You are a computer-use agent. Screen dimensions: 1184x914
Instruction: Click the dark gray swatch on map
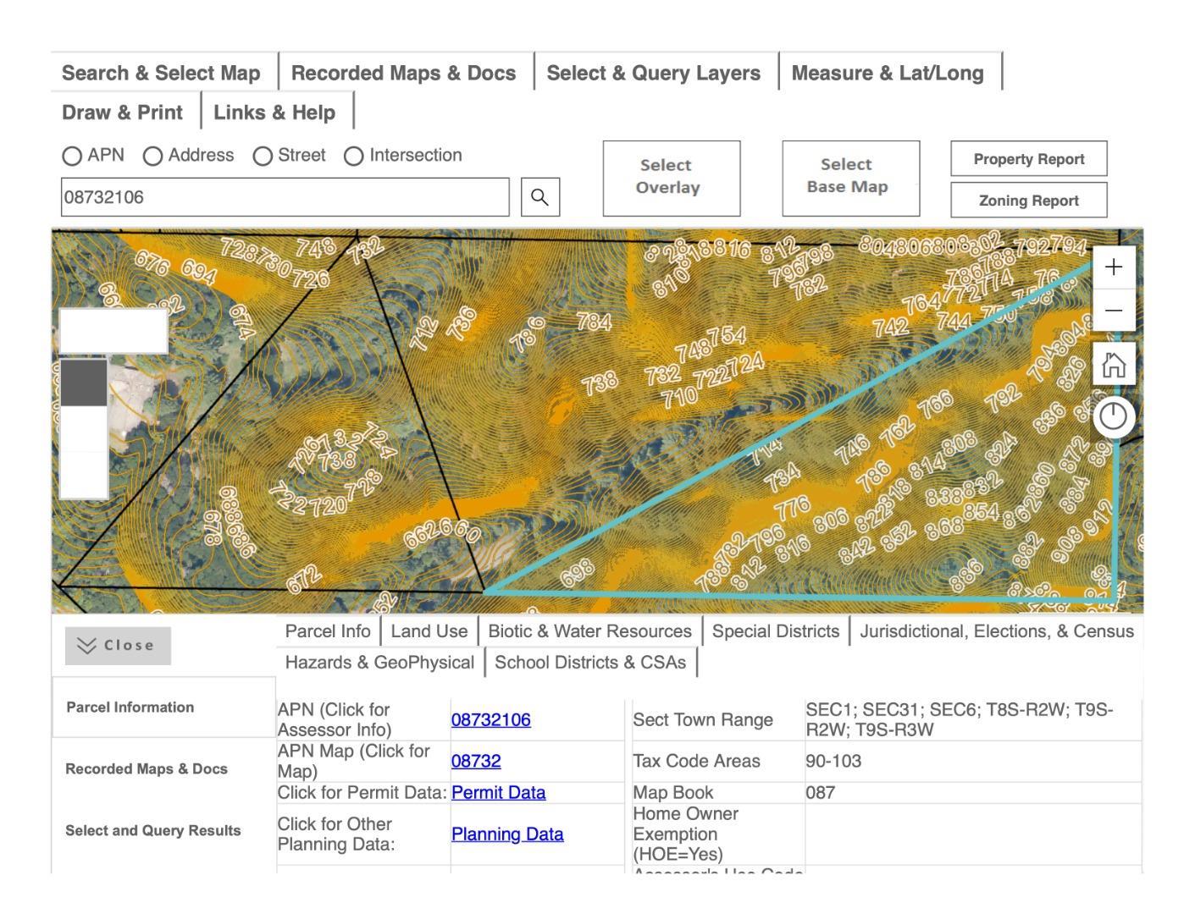(x=84, y=383)
